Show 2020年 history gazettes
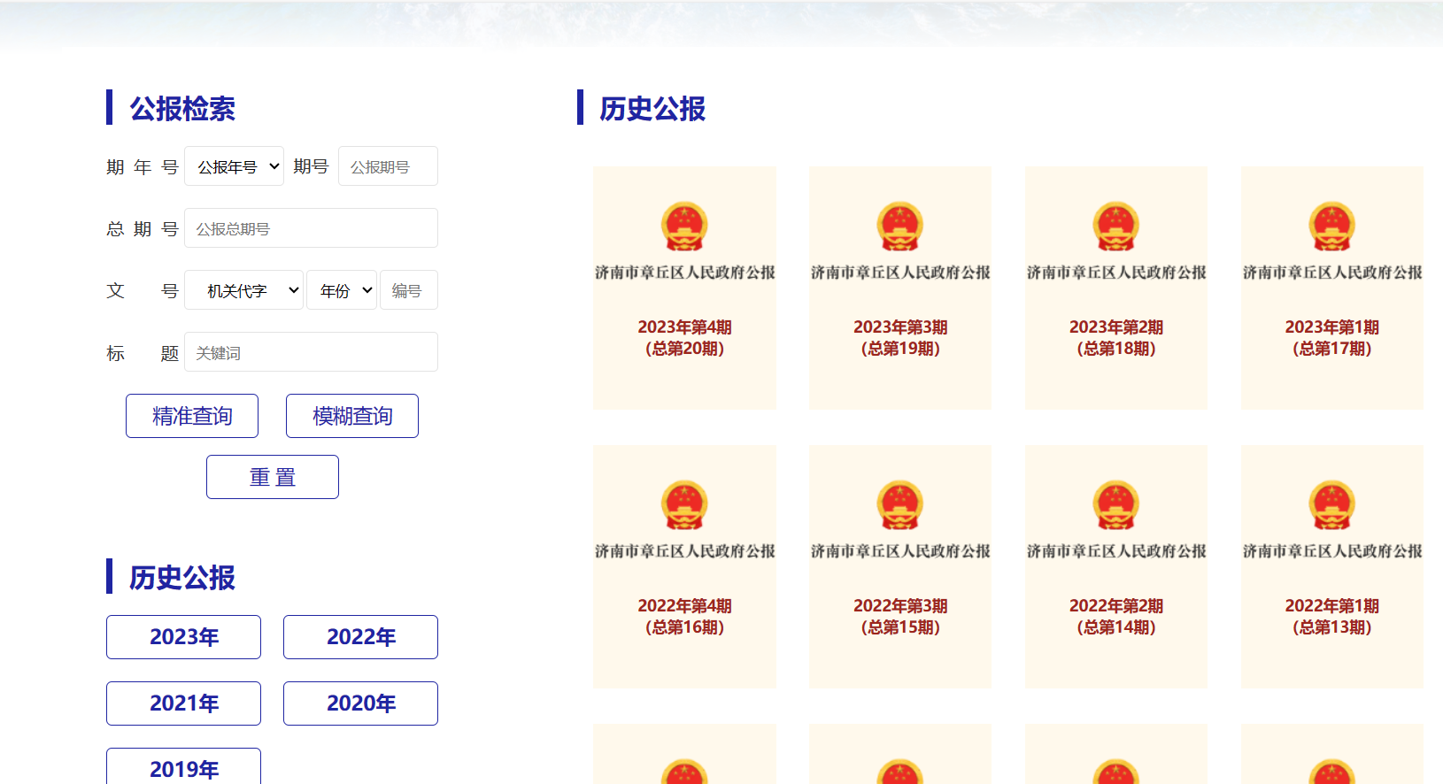 [x=360, y=703]
